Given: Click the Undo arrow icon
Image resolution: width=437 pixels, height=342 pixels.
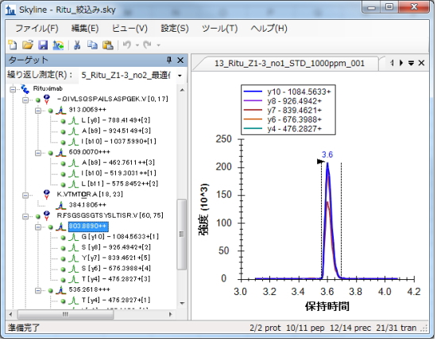Looking at the screenshot, I should point(127,45).
